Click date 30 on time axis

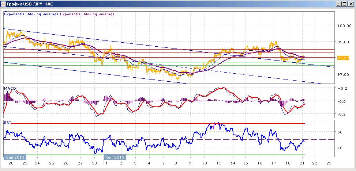click(95, 163)
